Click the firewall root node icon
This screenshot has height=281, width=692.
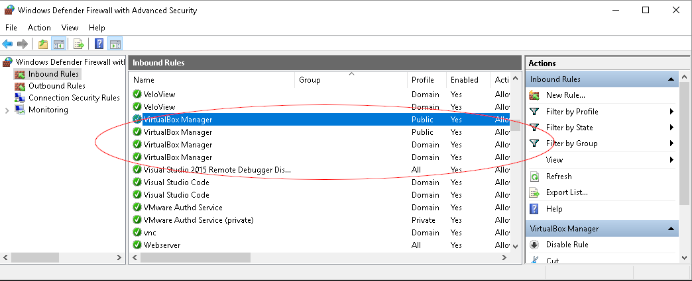7,62
